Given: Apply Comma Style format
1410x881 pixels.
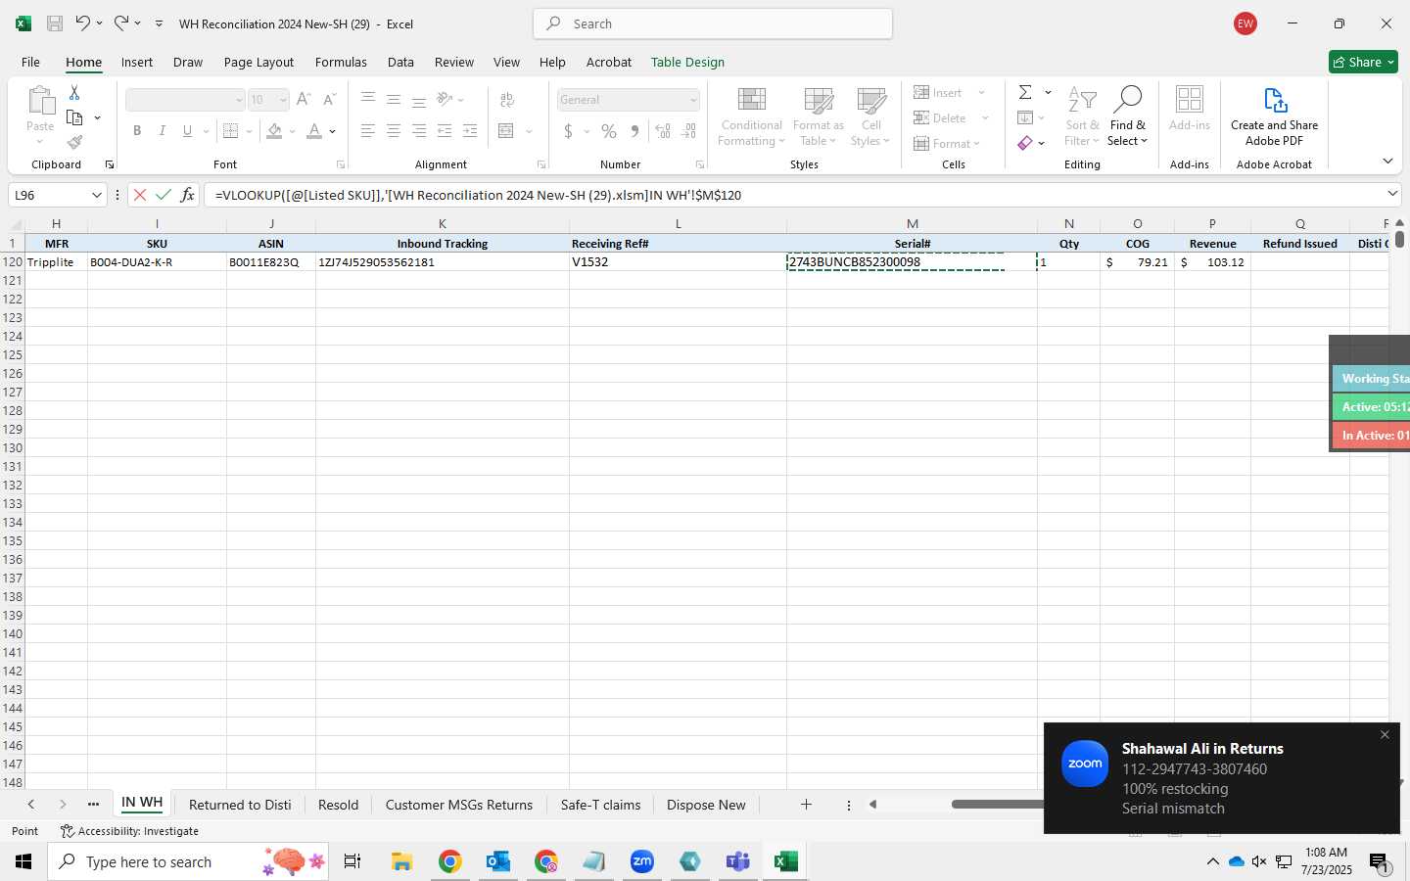Looking at the screenshot, I should (x=634, y=131).
